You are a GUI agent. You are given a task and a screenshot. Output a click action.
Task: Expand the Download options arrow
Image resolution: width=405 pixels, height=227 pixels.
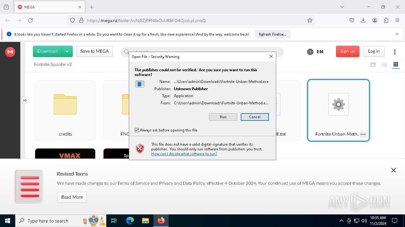[x=67, y=51]
